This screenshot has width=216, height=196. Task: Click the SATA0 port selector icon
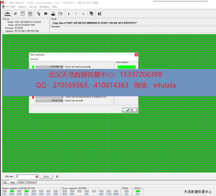(x=7, y=14)
